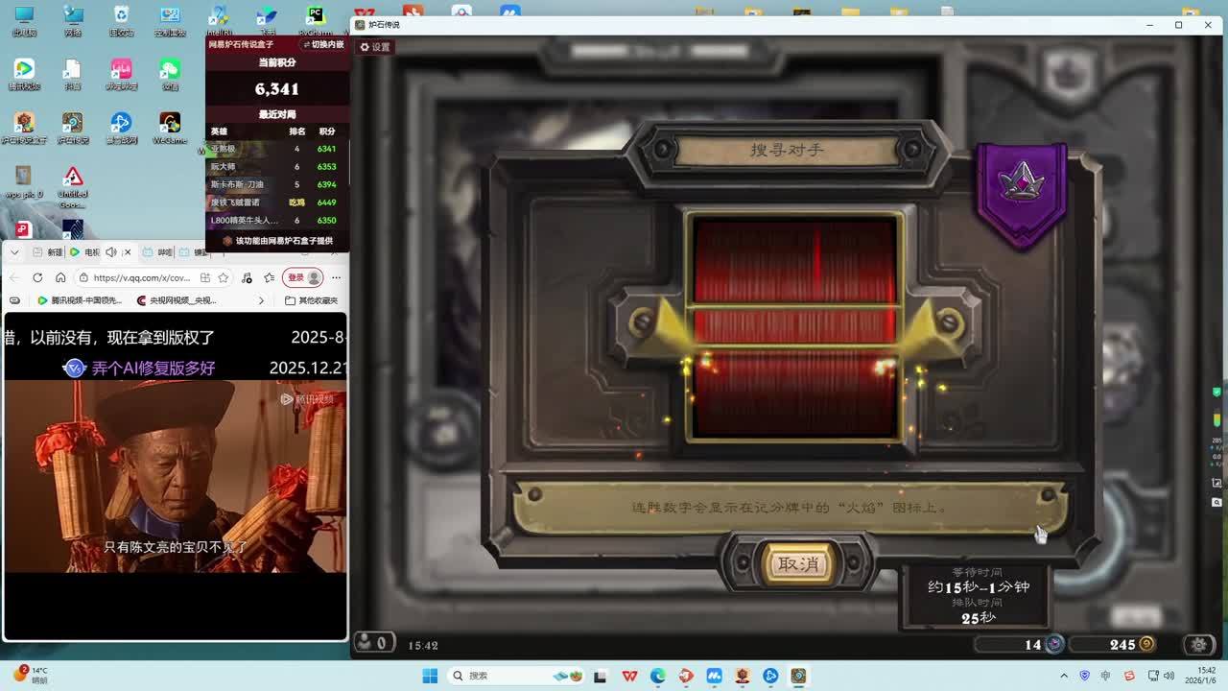Expand the browser tab search chevron
This screenshot has width=1228, height=691.
pyautogui.click(x=16, y=252)
